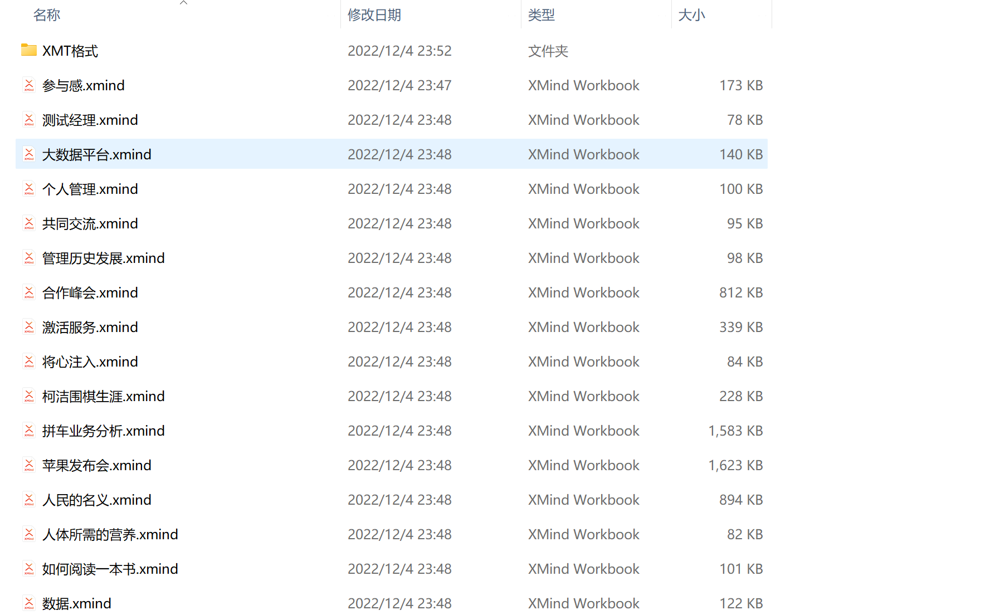Select the file name 管理历史发展.xmind

coord(104,258)
